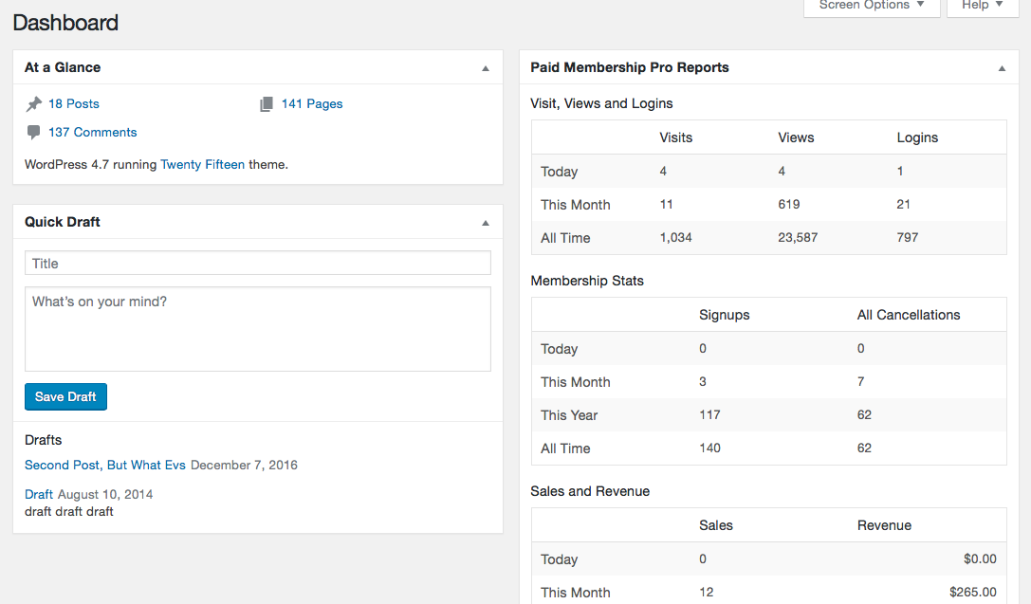Click the Views column header
This screenshot has width=1031, height=604.
[x=797, y=137]
